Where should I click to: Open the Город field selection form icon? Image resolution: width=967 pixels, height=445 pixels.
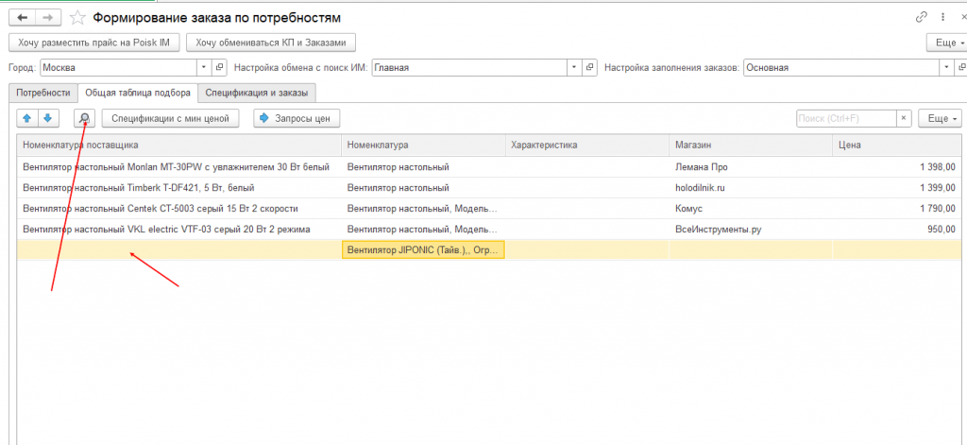tap(220, 67)
